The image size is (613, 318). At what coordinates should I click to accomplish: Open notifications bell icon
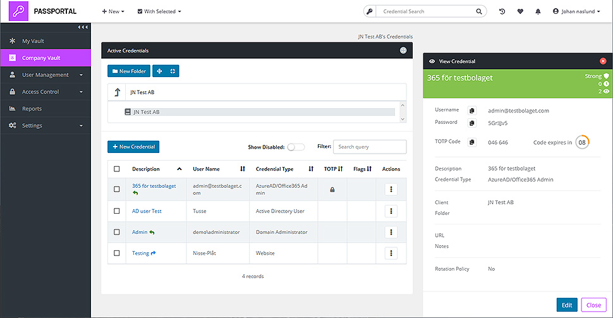click(x=538, y=11)
